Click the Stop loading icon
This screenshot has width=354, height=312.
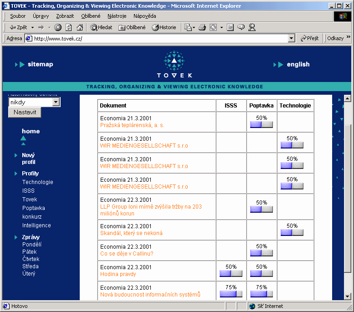tap(58, 27)
